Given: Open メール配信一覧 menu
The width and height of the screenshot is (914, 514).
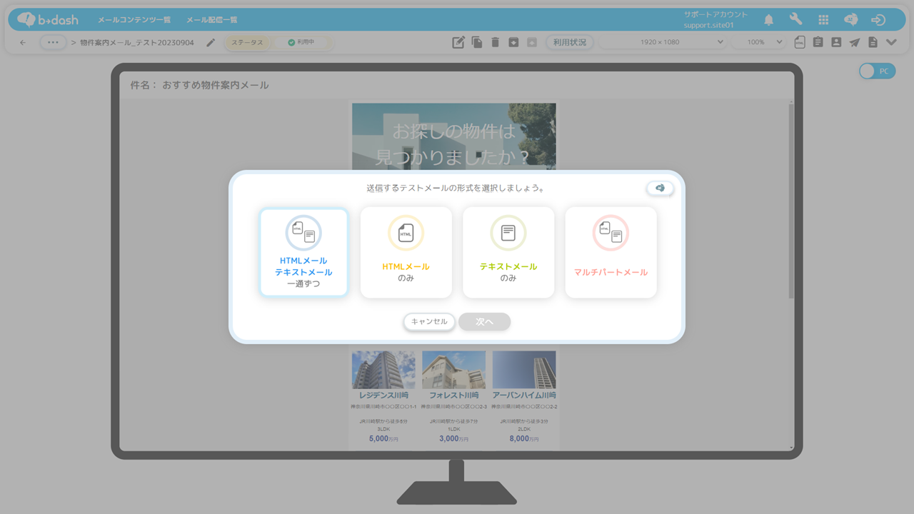Looking at the screenshot, I should (x=212, y=20).
